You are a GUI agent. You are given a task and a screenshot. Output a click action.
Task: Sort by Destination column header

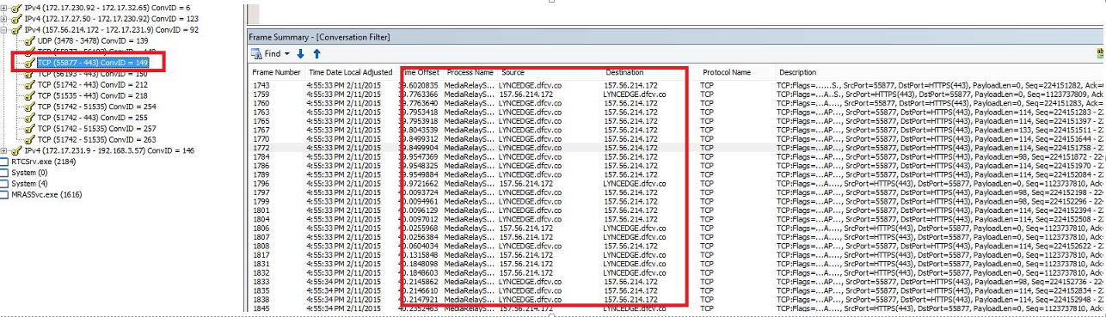pyautogui.click(x=624, y=73)
